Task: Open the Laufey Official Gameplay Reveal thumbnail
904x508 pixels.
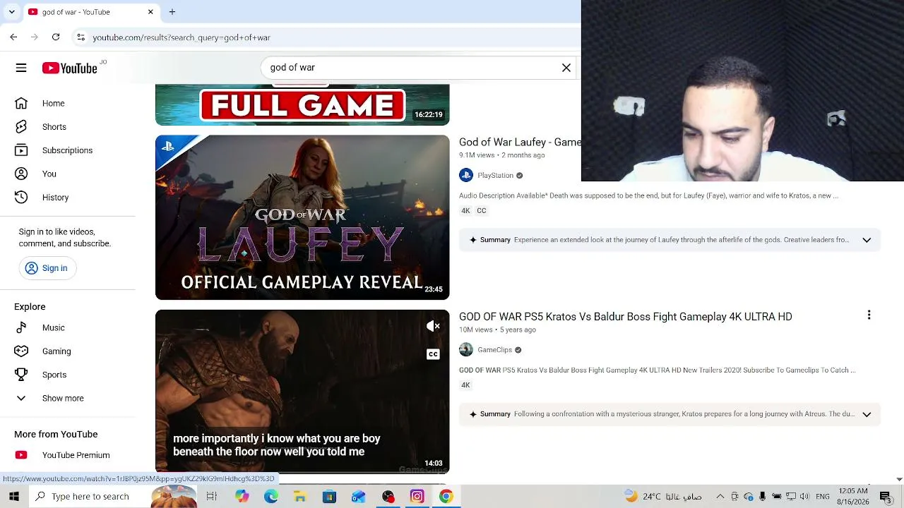Action: [302, 217]
